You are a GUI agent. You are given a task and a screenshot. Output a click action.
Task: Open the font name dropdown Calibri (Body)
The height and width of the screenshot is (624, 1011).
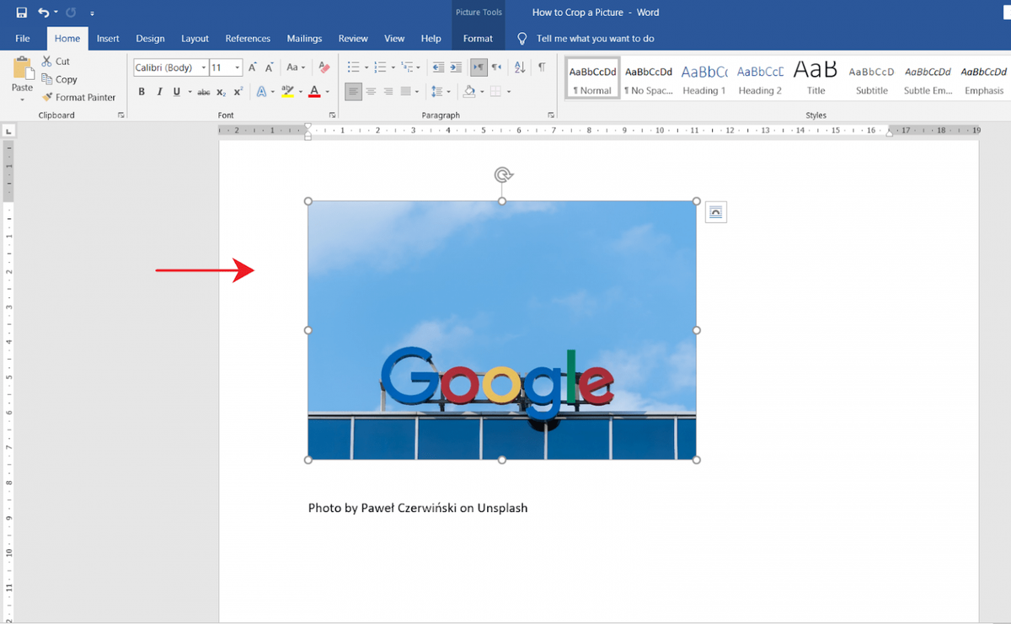pos(171,67)
